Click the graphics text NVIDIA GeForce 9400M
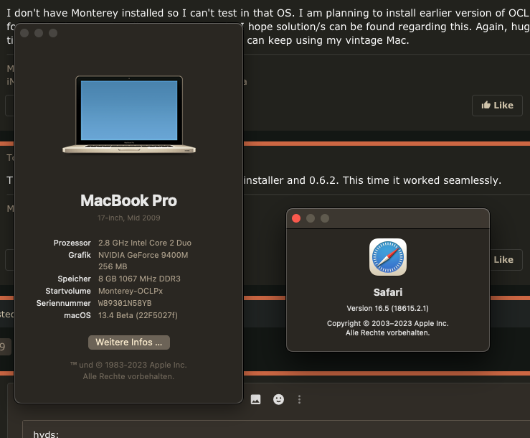The height and width of the screenshot is (438, 530). pyautogui.click(x=143, y=255)
